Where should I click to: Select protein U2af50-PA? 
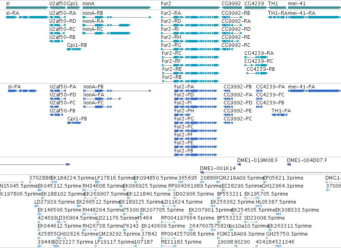[63, 87]
